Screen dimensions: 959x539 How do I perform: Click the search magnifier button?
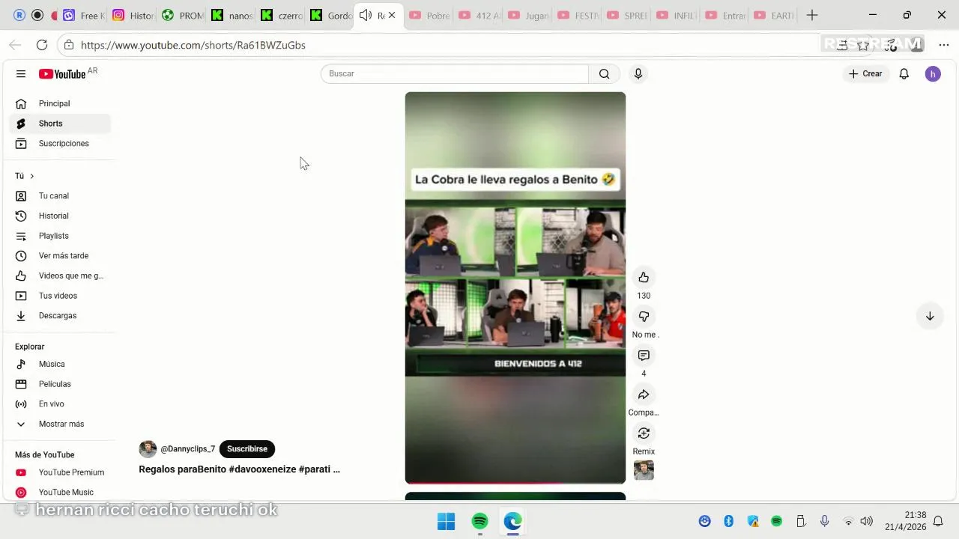pyautogui.click(x=604, y=73)
